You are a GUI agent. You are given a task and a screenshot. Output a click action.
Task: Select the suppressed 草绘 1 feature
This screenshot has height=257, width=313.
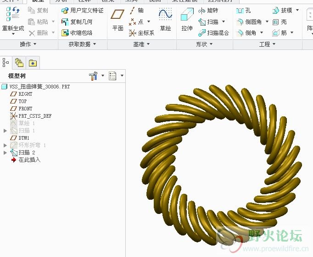click(22, 123)
